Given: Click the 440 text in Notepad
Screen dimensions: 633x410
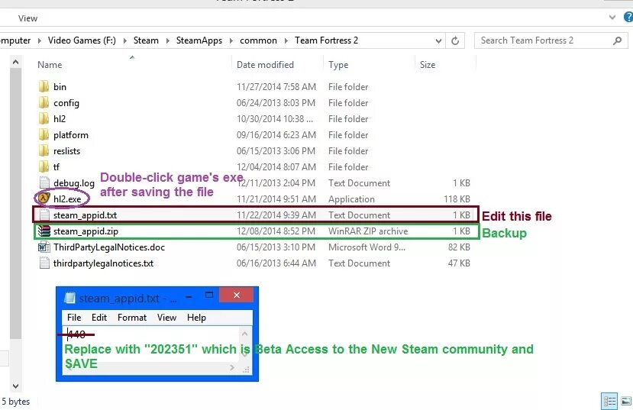Looking at the screenshot, I should (x=76, y=334).
